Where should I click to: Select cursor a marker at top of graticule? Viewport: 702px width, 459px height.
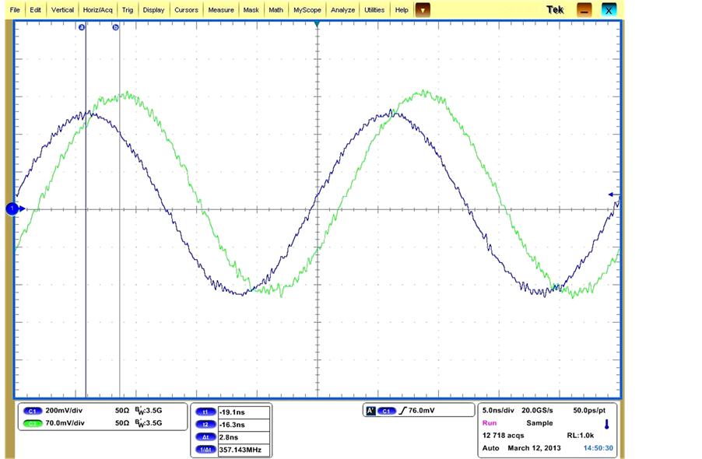[82, 27]
